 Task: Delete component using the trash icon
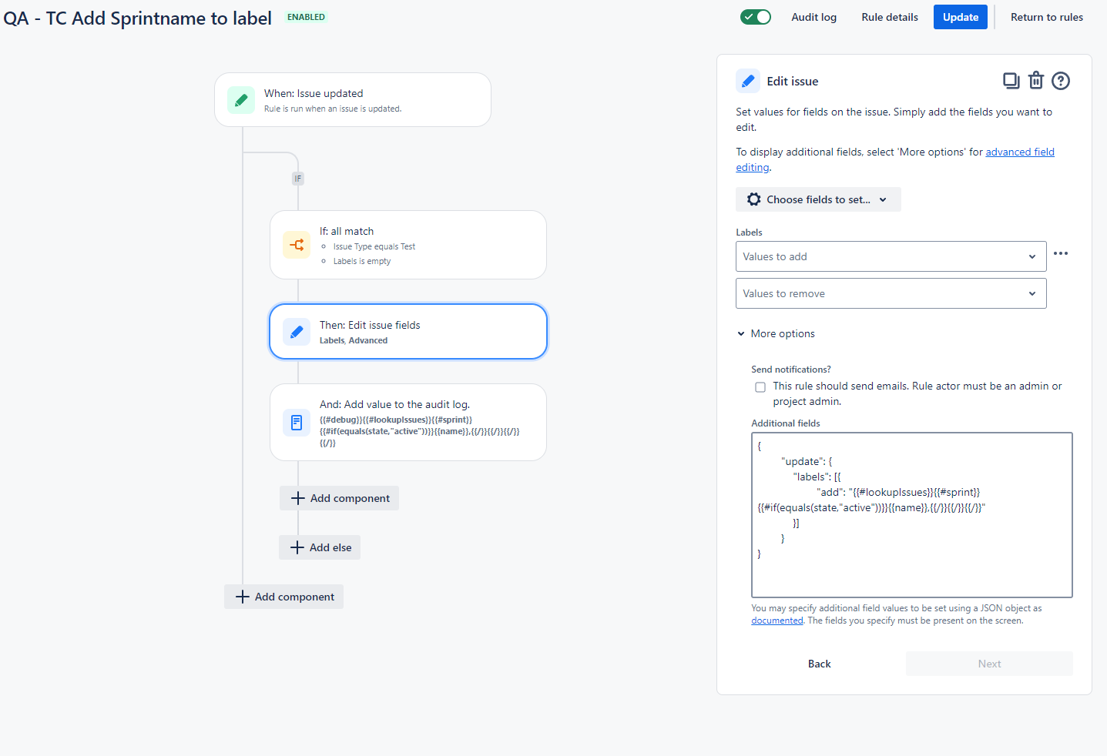click(1036, 80)
